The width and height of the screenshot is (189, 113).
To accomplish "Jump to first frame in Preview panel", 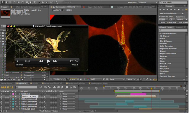I will click(x=160, y=9).
